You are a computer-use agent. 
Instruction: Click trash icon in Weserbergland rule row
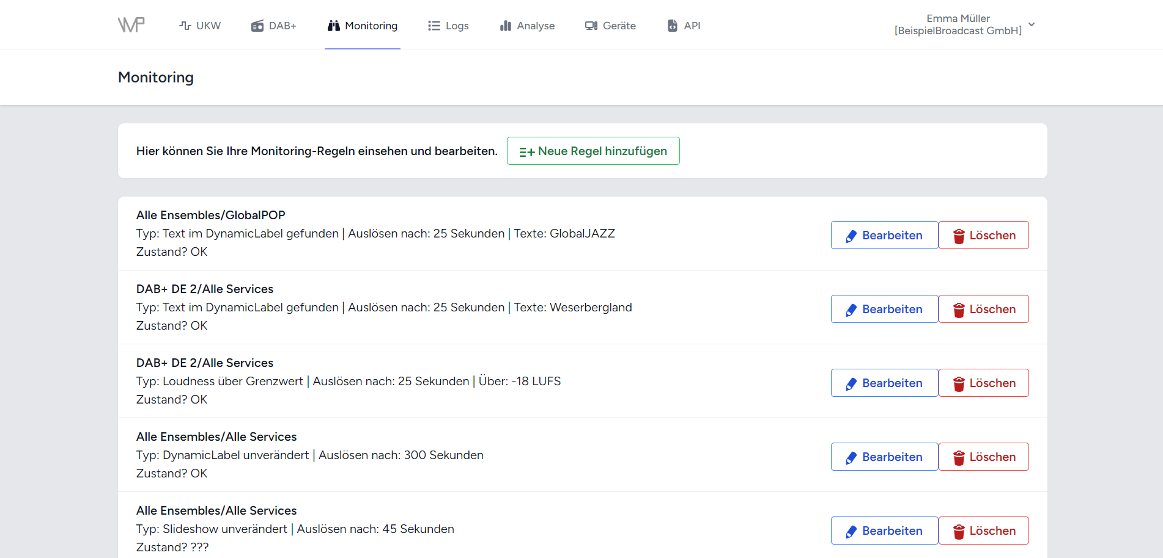pos(959,310)
